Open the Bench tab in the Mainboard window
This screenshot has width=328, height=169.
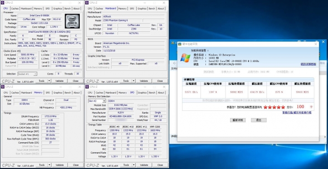click(x=152, y=9)
